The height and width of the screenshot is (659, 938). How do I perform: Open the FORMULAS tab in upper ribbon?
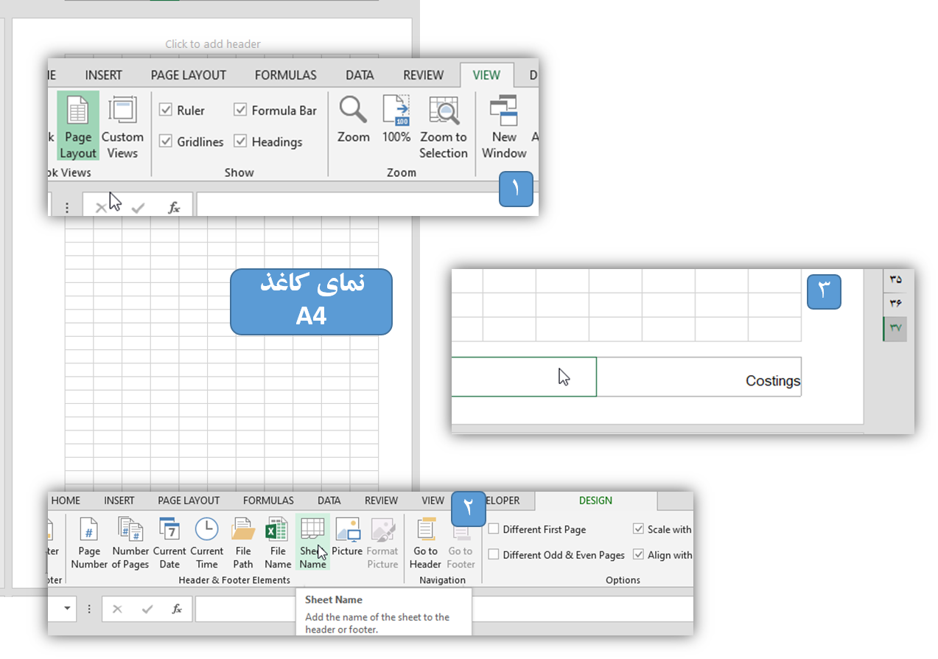click(285, 75)
